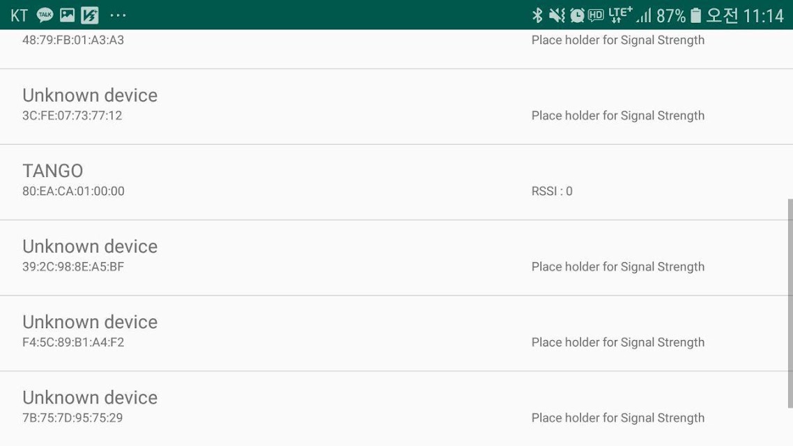The image size is (793, 446).
Task: Tap the battery icon at 87%
Action: click(x=696, y=15)
